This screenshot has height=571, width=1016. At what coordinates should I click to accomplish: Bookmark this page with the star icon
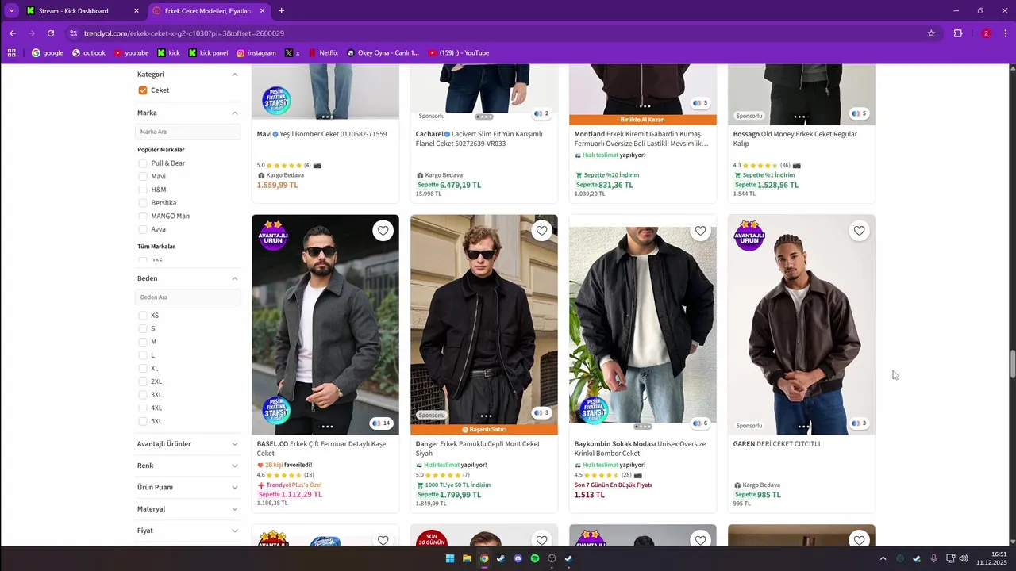pos(931,33)
